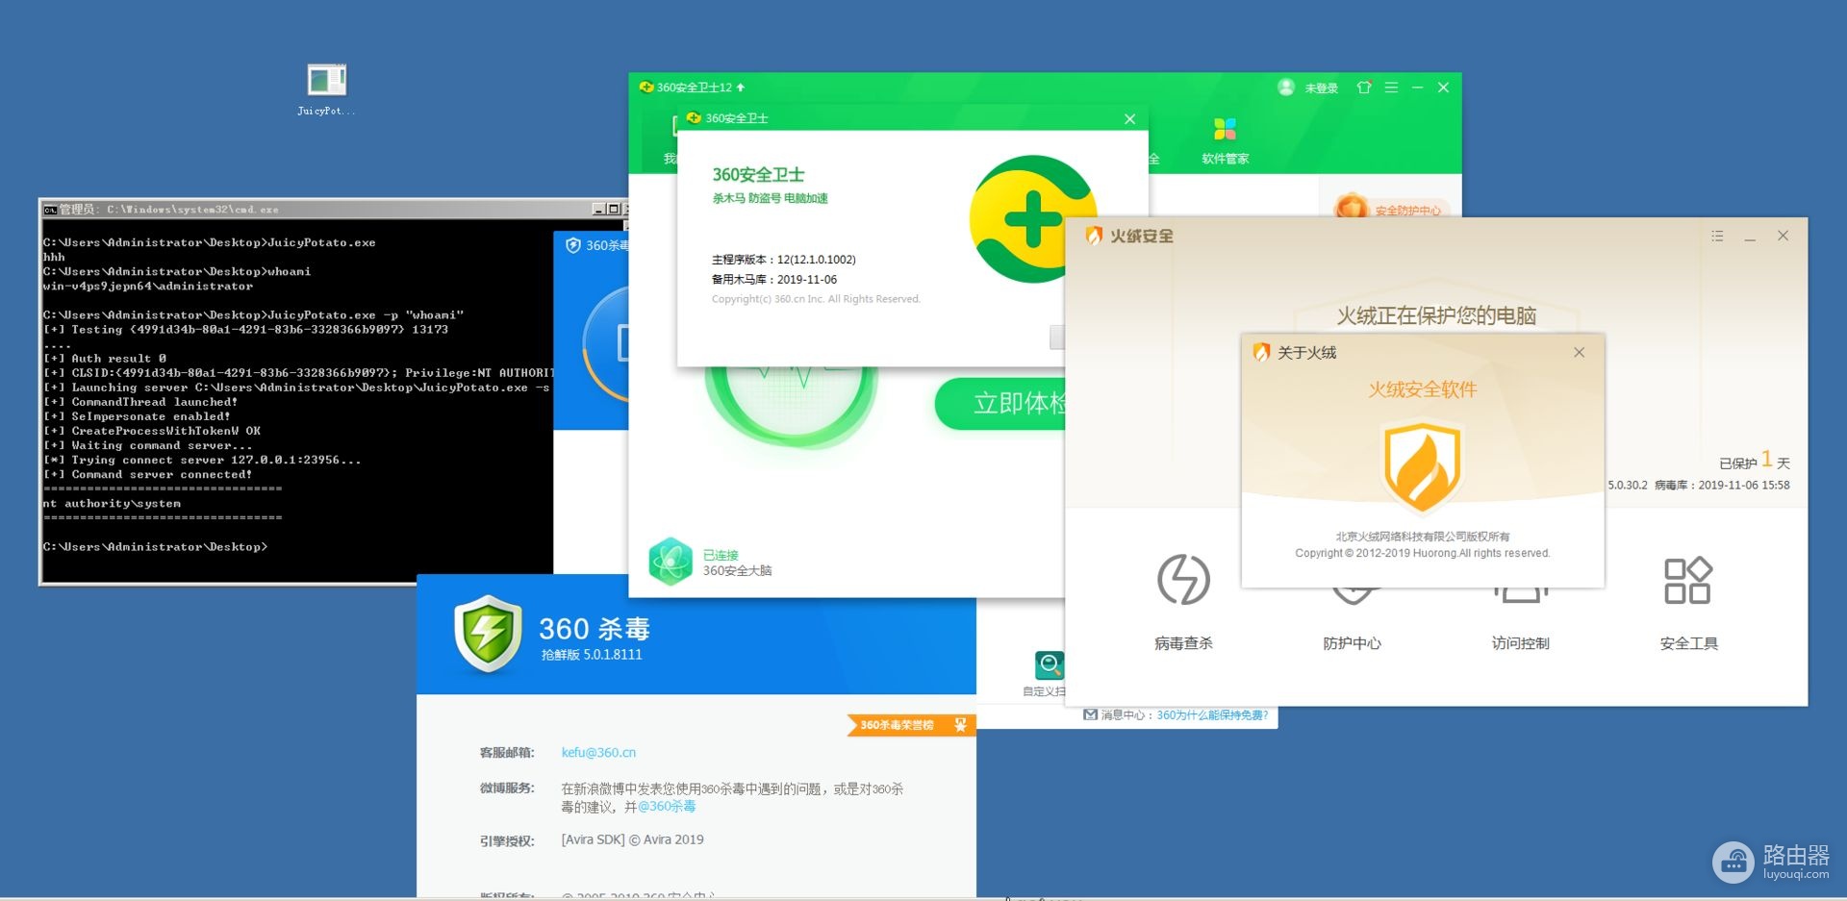Click the large 360 plus logo in about dialog
Image resolution: width=1847 pixels, height=901 pixels.
tap(1032, 219)
